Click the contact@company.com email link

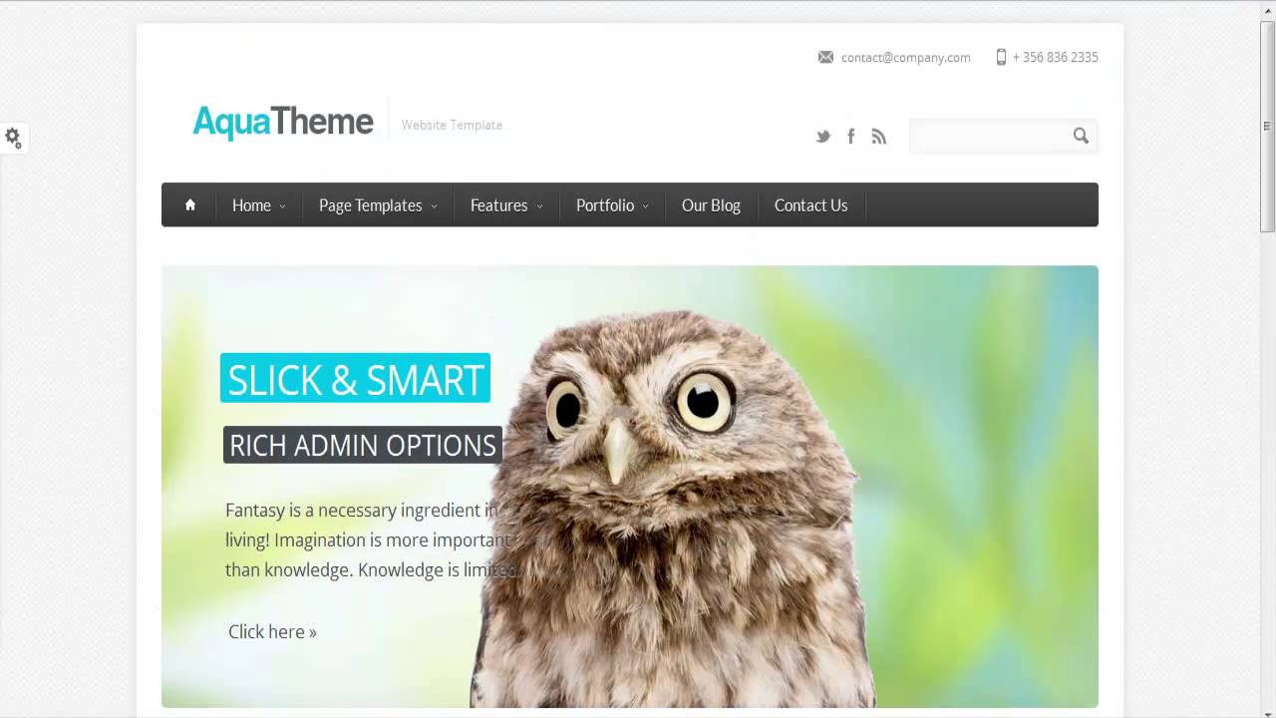point(905,58)
